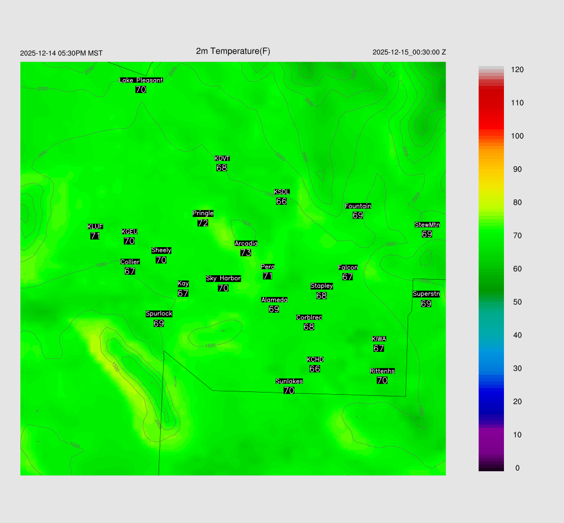Viewport: 564px width, 523px height.
Task: Click Arcadia's 73 temperature reading
Action: pos(246,253)
